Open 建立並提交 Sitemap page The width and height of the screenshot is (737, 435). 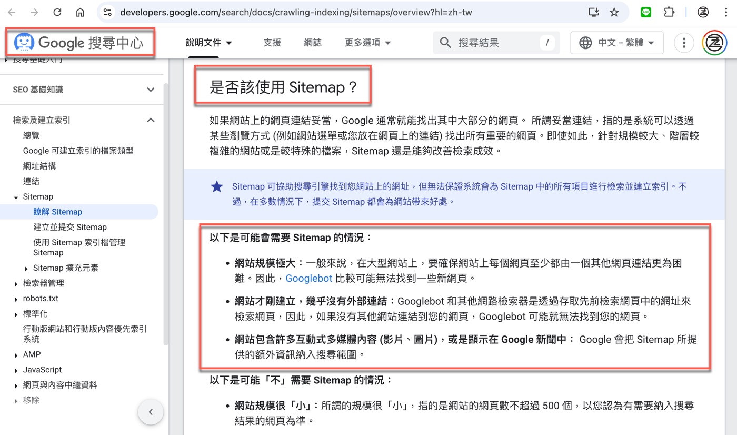pos(70,227)
